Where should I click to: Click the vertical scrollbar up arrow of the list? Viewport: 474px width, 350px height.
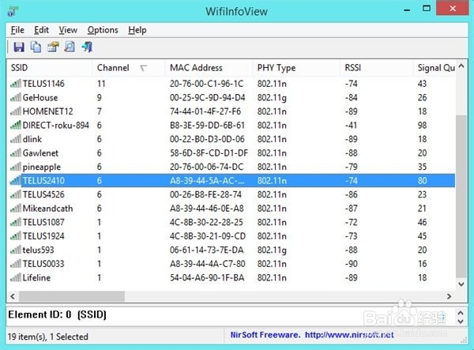click(x=461, y=66)
